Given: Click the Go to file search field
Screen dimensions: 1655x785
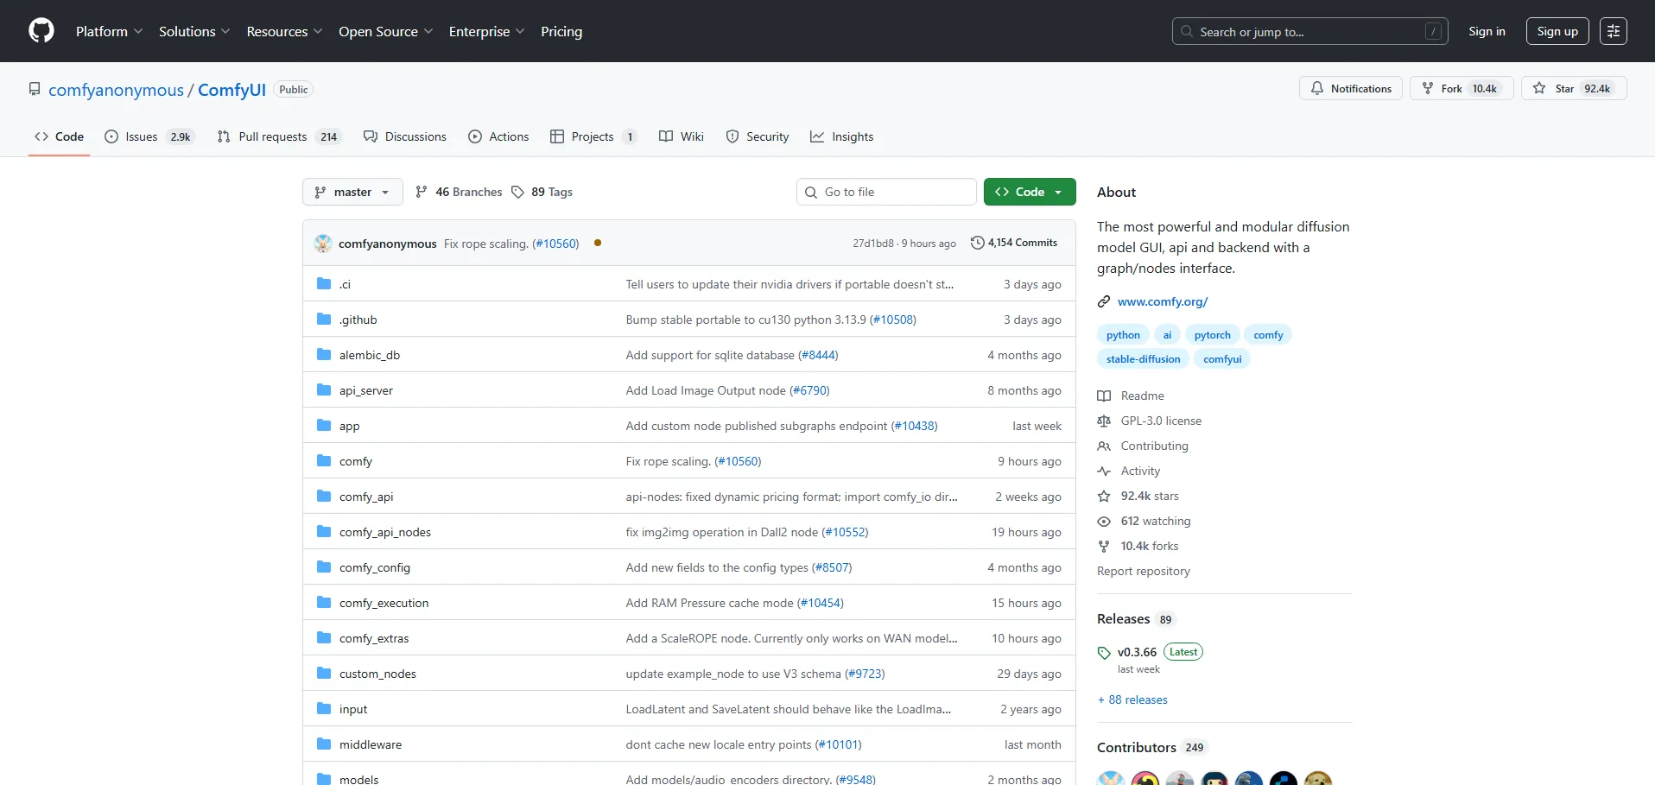Looking at the screenshot, I should click(886, 192).
